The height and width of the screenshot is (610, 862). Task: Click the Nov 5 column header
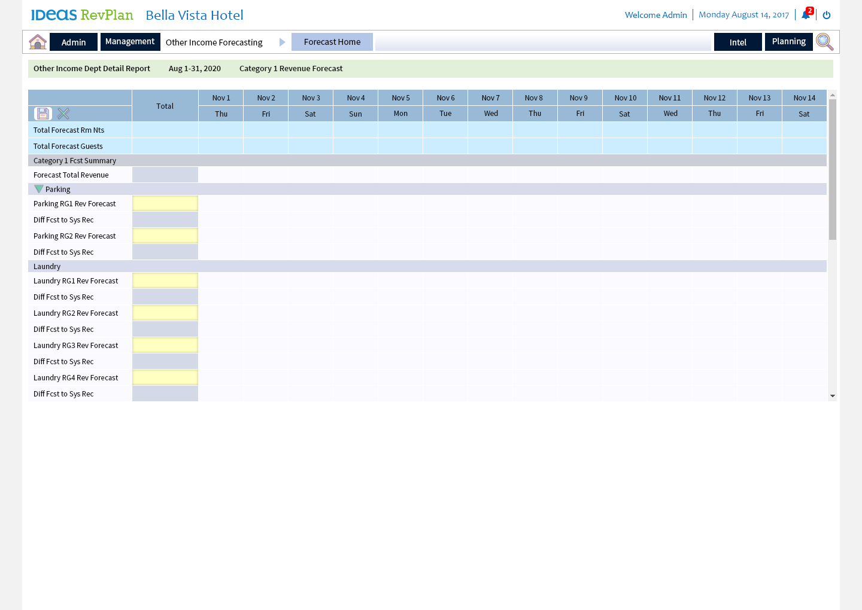click(x=400, y=98)
